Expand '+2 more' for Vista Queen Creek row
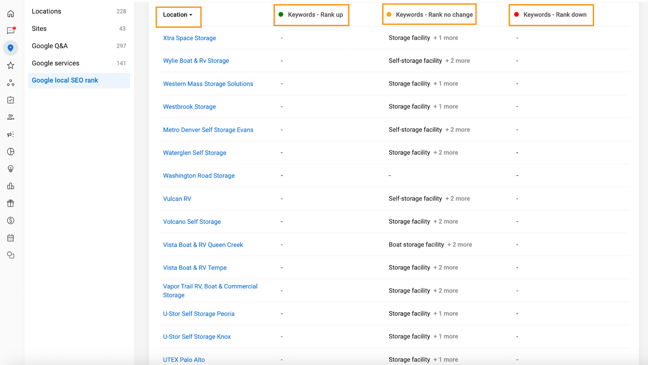 pyautogui.click(x=460, y=245)
